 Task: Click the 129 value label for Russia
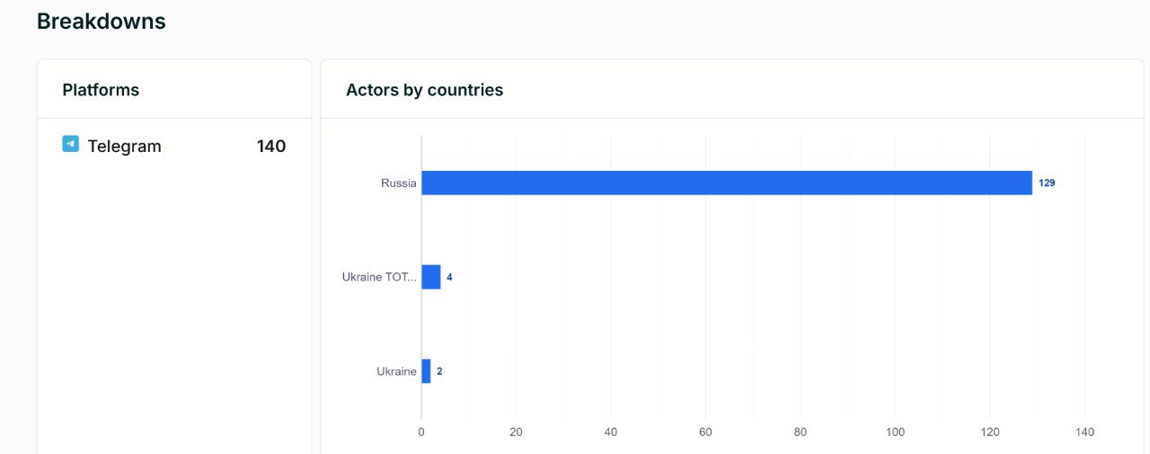(x=1047, y=182)
